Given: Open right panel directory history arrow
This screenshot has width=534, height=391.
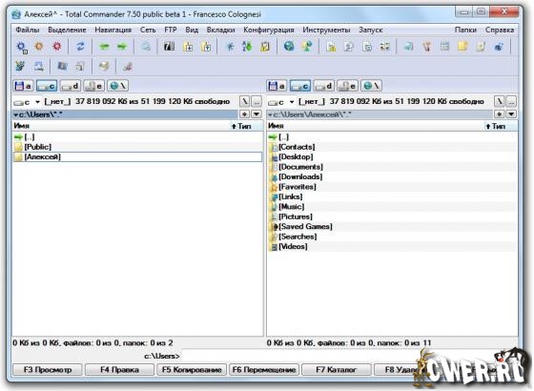Looking at the screenshot, I should tap(511, 114).
